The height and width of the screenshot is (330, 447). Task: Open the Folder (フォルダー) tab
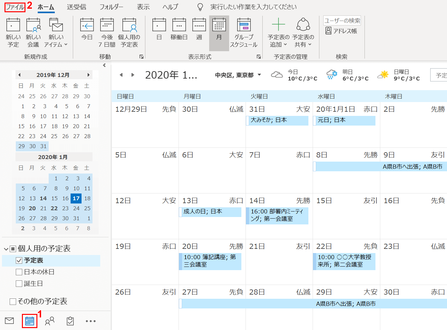(x=111, y=7)
